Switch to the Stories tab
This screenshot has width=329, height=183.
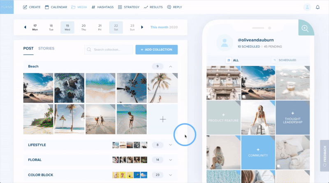click(46, 49)
